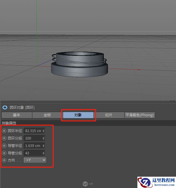Image resolution: width=176 pixels, height=188 pixels.
Task: Click the 圆环半径 stepper arrows
Action: 43,131
